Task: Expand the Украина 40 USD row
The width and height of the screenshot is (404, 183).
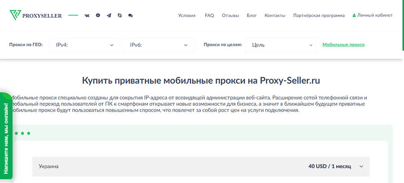Action: 201,166
